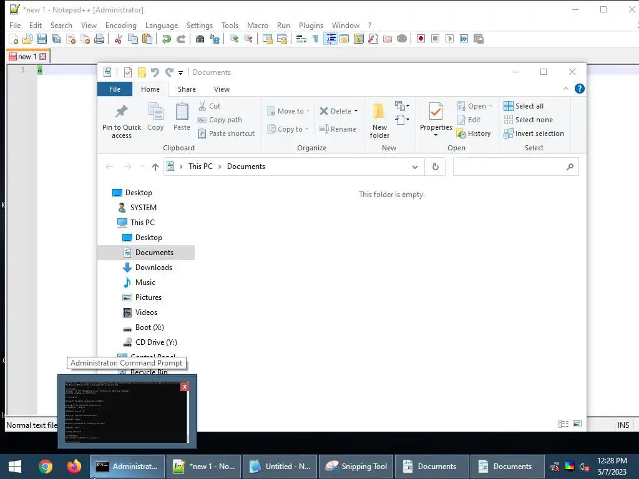
Task: Refresh the Documents folder view
Action: 435,167
